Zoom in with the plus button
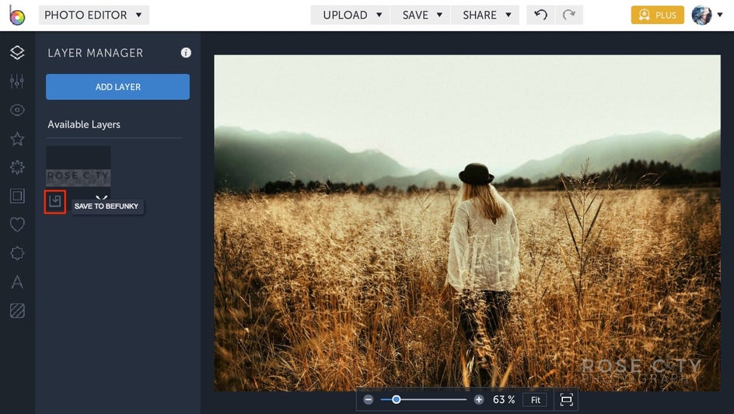The height and width of the screenshot is (414, 734). (478, 399)
